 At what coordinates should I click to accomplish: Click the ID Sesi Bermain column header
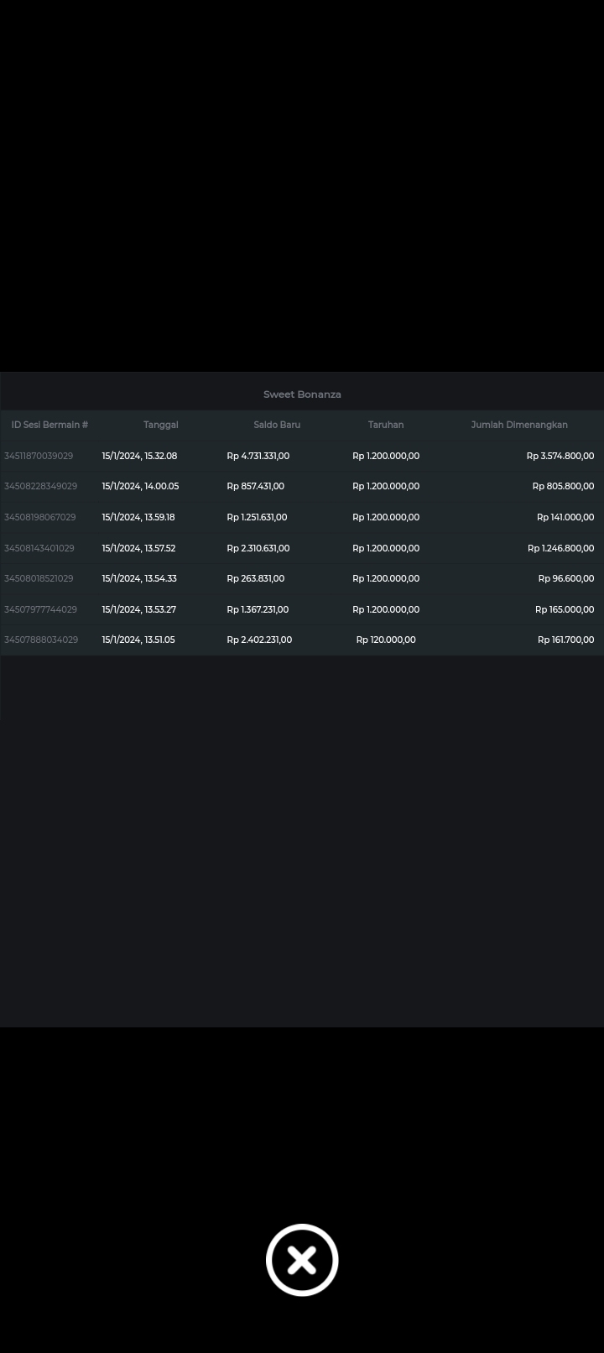(49, 425)
